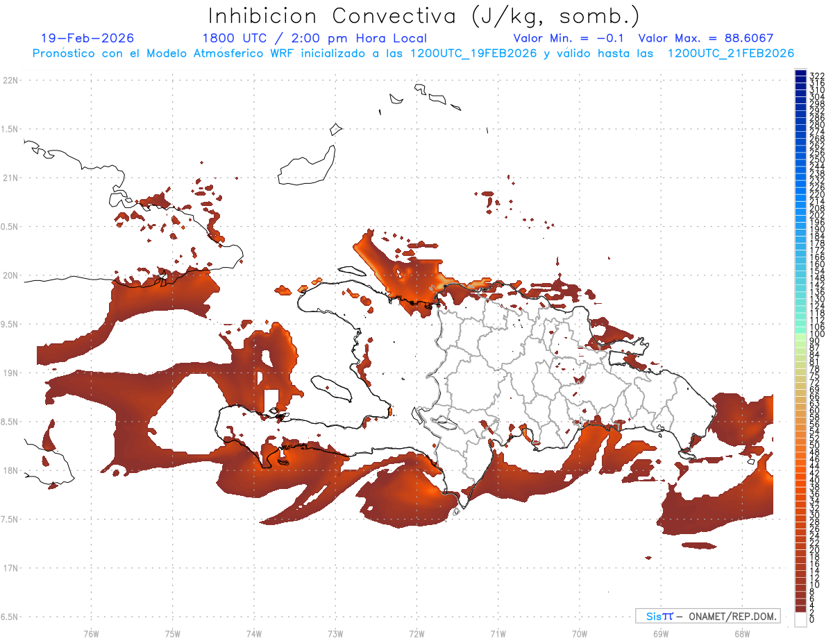Click the '22N' latitude label
Screen dimensions: 833x643
click(11, 80)
